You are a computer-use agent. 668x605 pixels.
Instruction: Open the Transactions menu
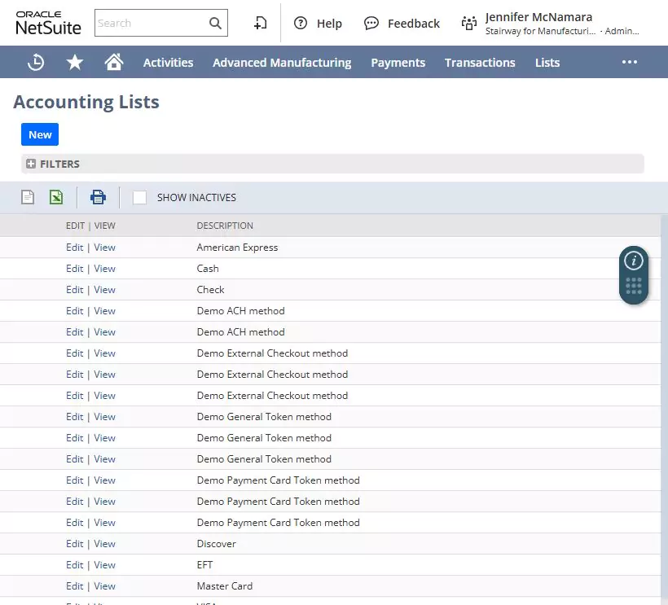[480, 63]
